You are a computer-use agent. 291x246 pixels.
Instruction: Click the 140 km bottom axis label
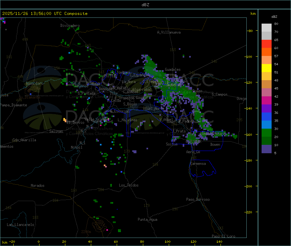tap(219, 241)
